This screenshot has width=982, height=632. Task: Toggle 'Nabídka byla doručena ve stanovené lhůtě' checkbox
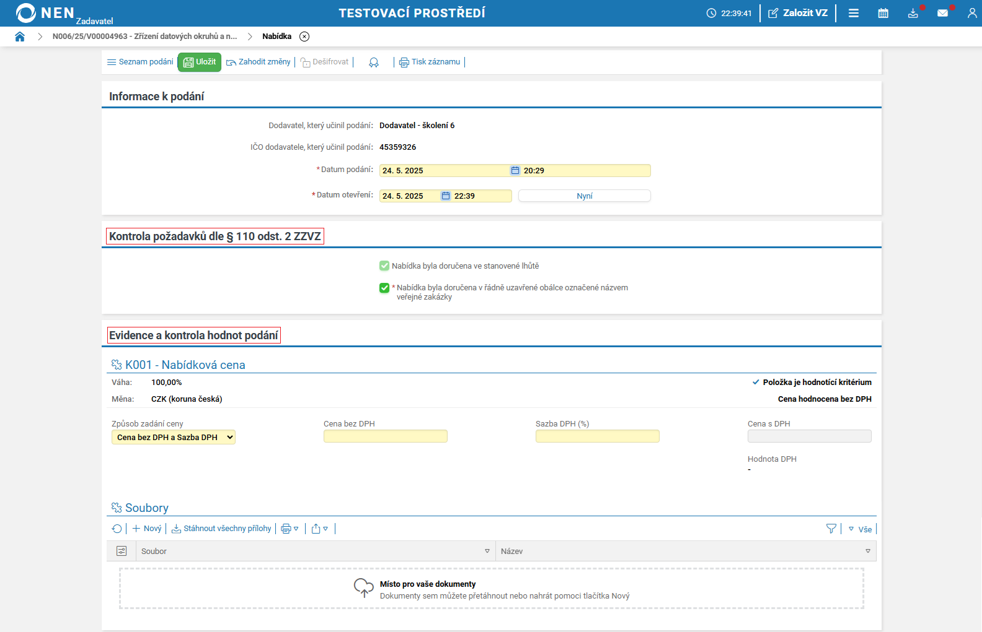(x=384, y=266)
